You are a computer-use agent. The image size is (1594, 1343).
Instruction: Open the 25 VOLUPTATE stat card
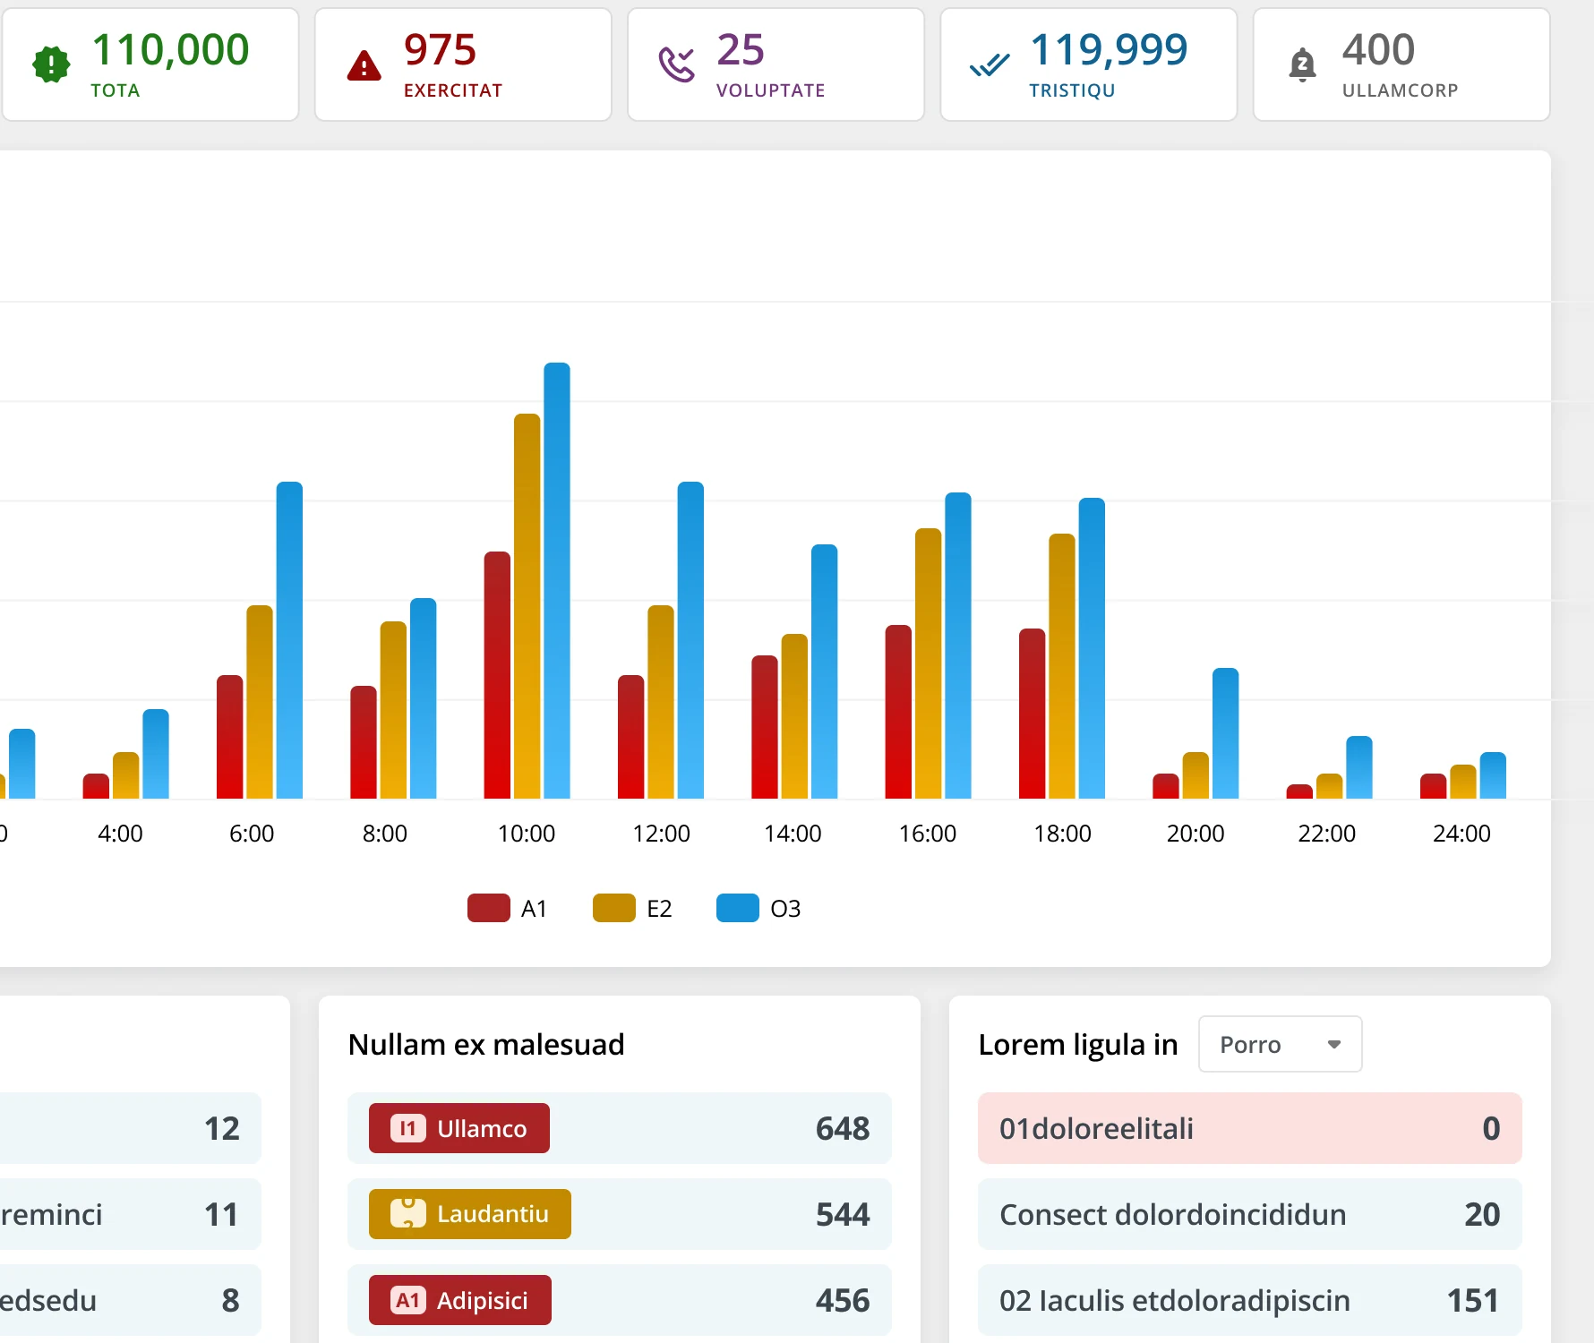click(776, 64)
